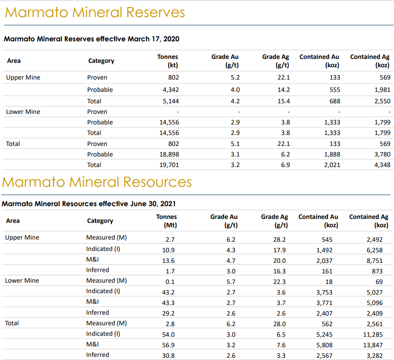Click gold grade 5.1 in Total Proven row
Screen dimensions: 394x360
235,144
